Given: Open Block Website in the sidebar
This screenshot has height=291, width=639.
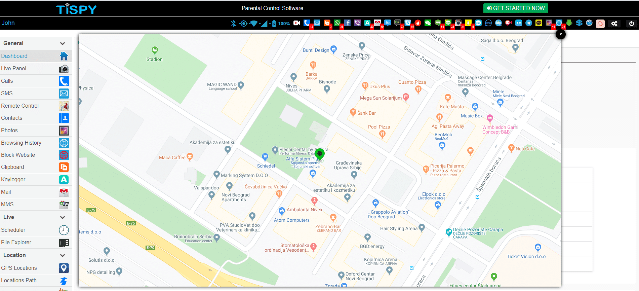Looking at the screenshot, I should point(36,155).
